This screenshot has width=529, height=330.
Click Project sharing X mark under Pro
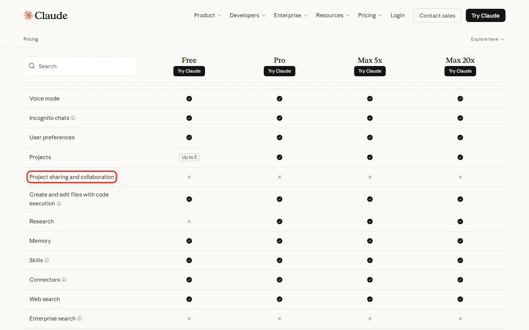280,177
